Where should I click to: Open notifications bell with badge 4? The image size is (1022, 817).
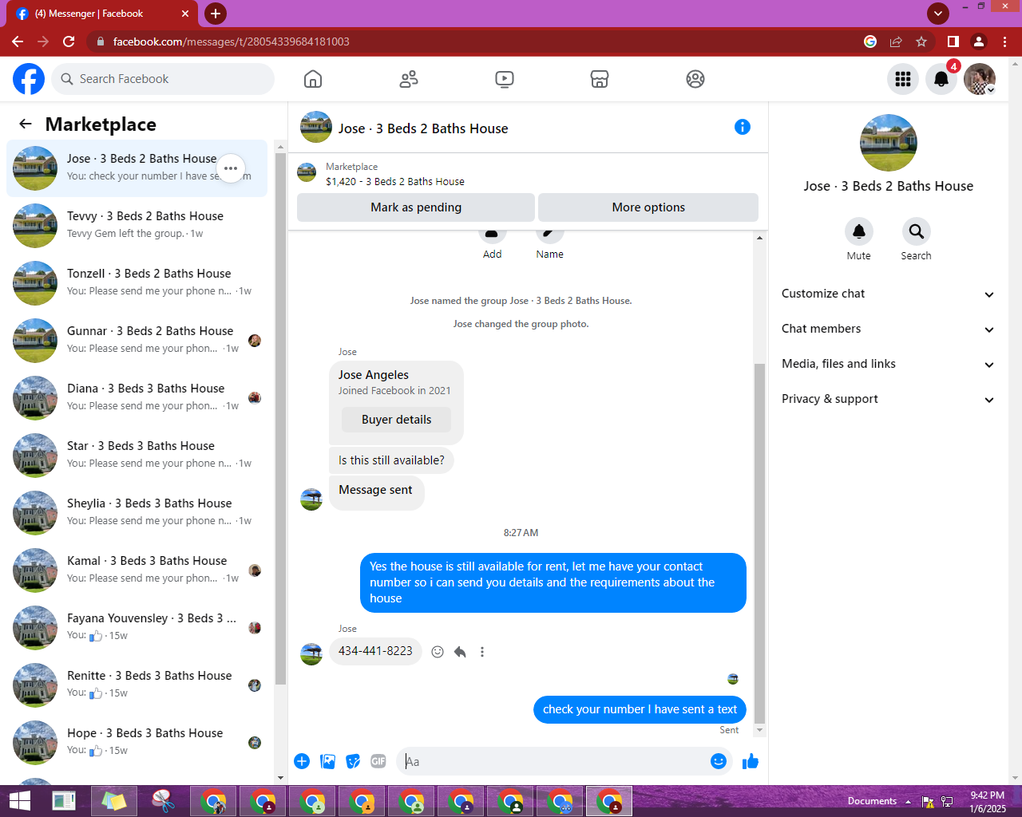pos(941,79)
